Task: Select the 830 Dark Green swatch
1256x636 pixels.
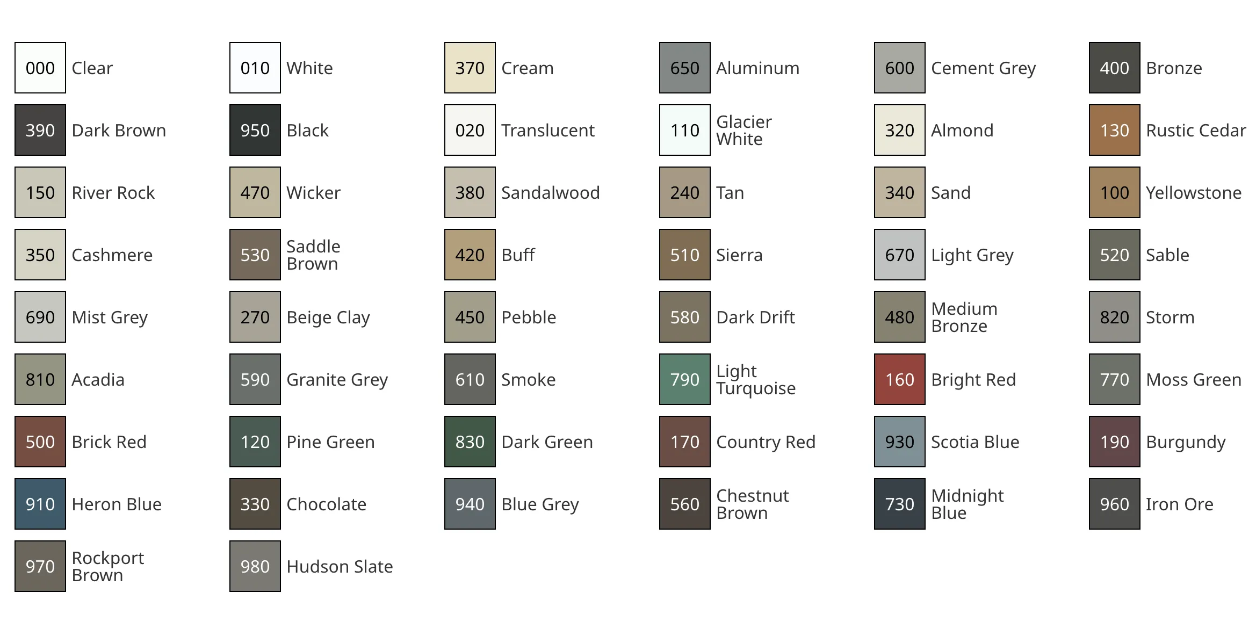Action: point(470,442)
